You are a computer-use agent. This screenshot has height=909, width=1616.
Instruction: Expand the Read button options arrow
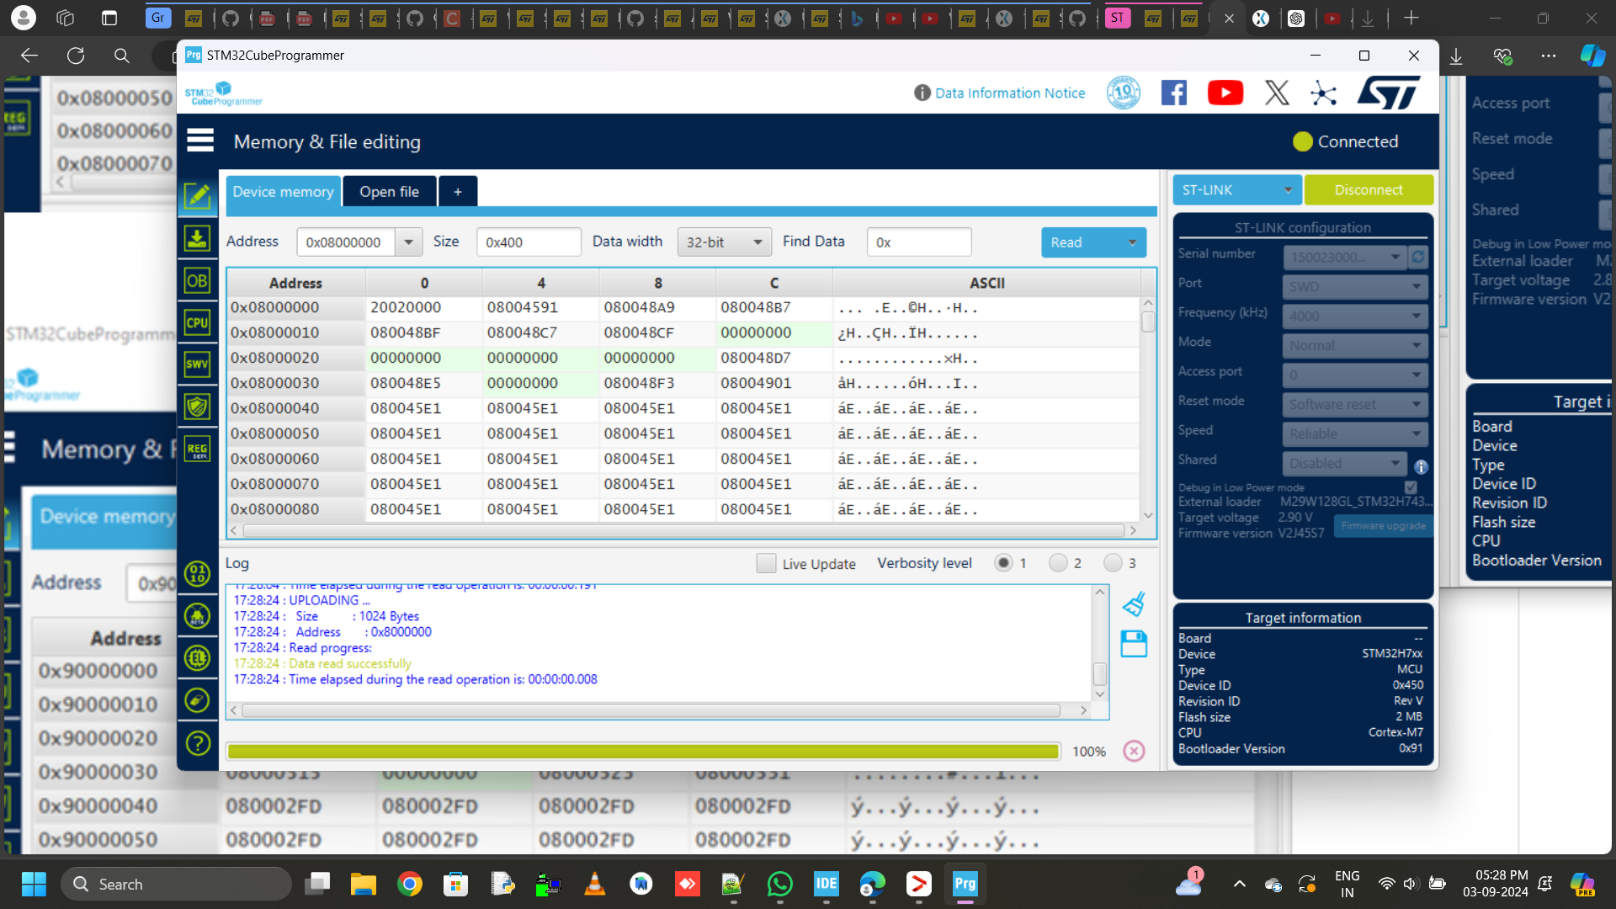click(1131, 242)
